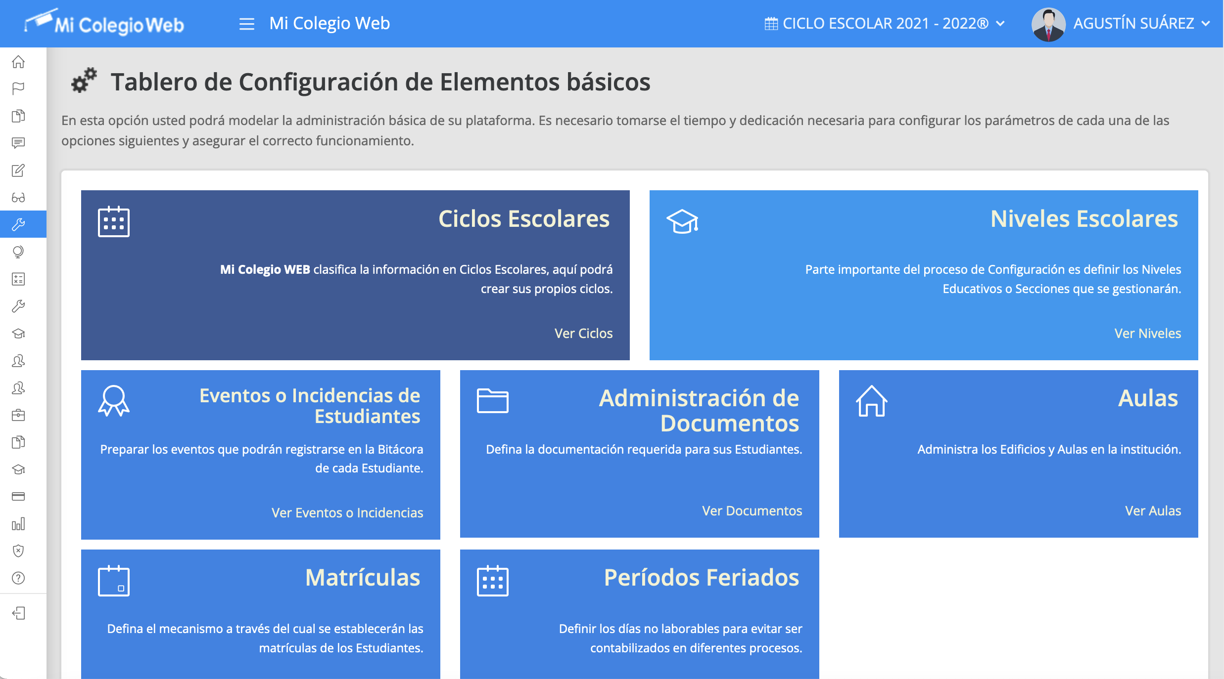Screen dimensions: 1224x679
Task: Click the user avatar picture
Action: tap(1048, 24)
